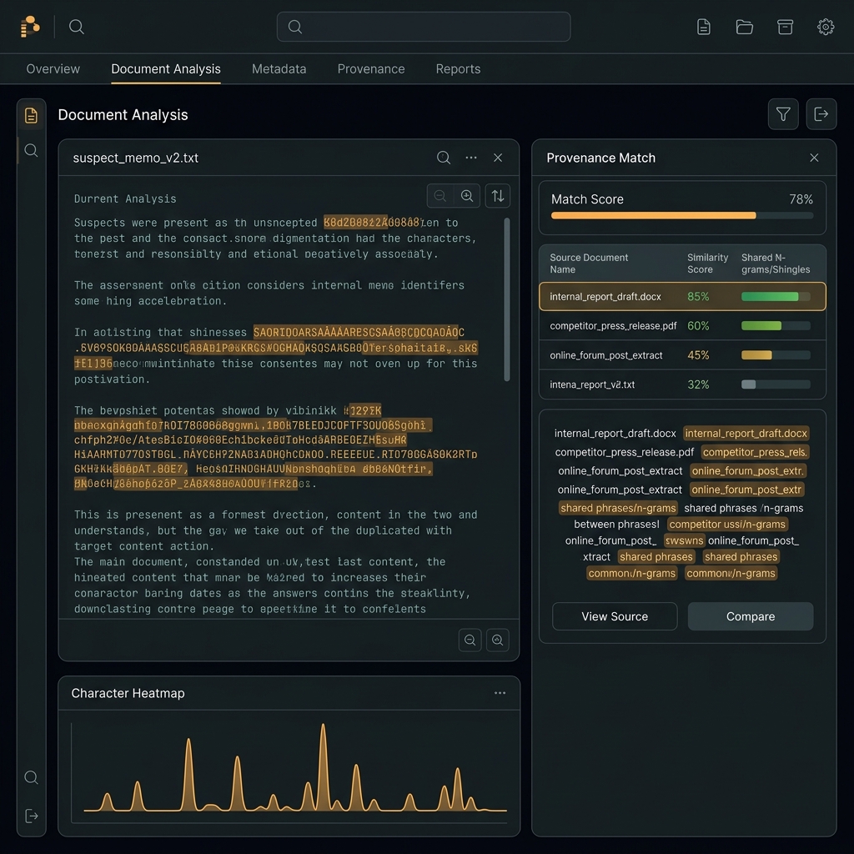Click Similarity Score column header

(707, 264)
